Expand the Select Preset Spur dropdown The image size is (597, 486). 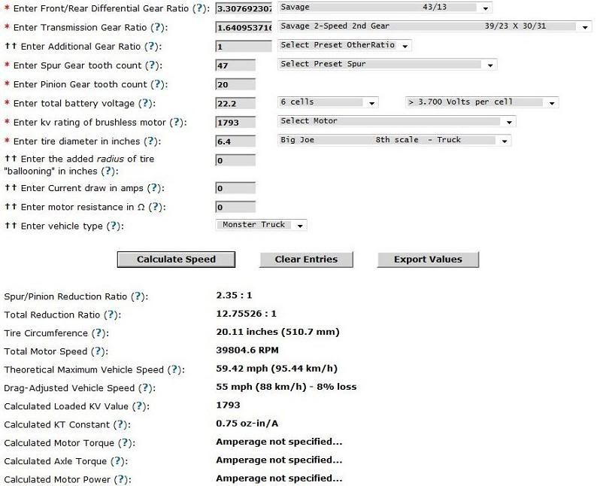pos(386,65)
